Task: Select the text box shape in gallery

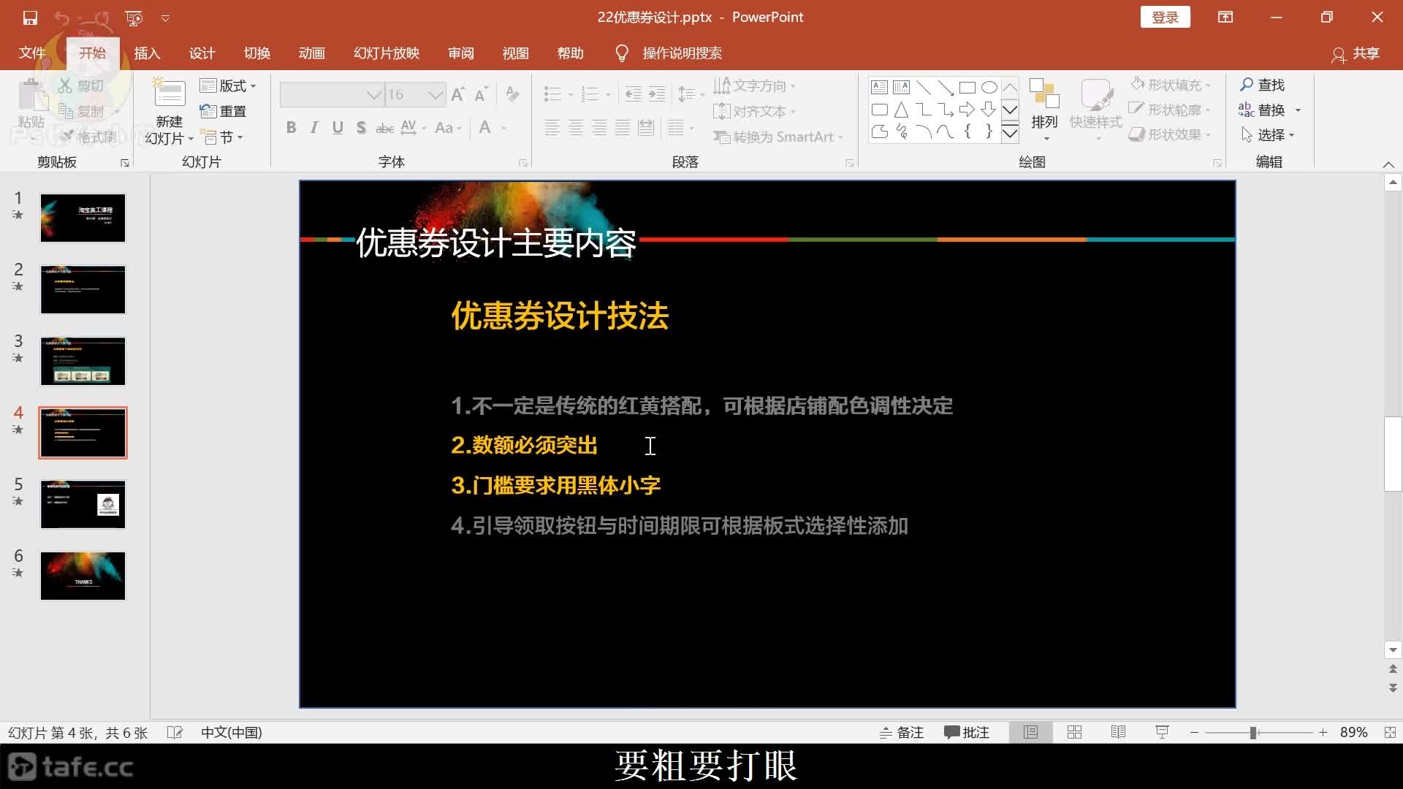Action: 879,88
